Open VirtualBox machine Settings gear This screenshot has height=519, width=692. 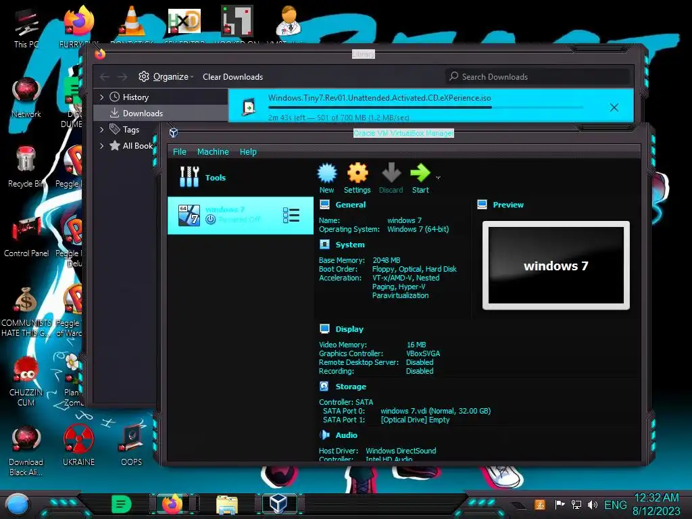click(x=357, y=178)
